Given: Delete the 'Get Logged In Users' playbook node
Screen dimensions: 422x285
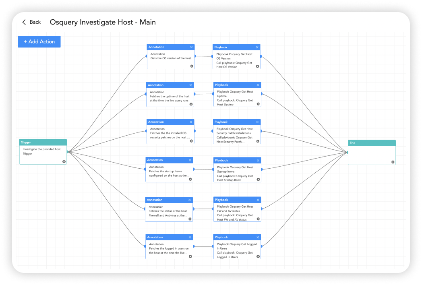Looking at the screenshot, I should [x=258, y=237].
